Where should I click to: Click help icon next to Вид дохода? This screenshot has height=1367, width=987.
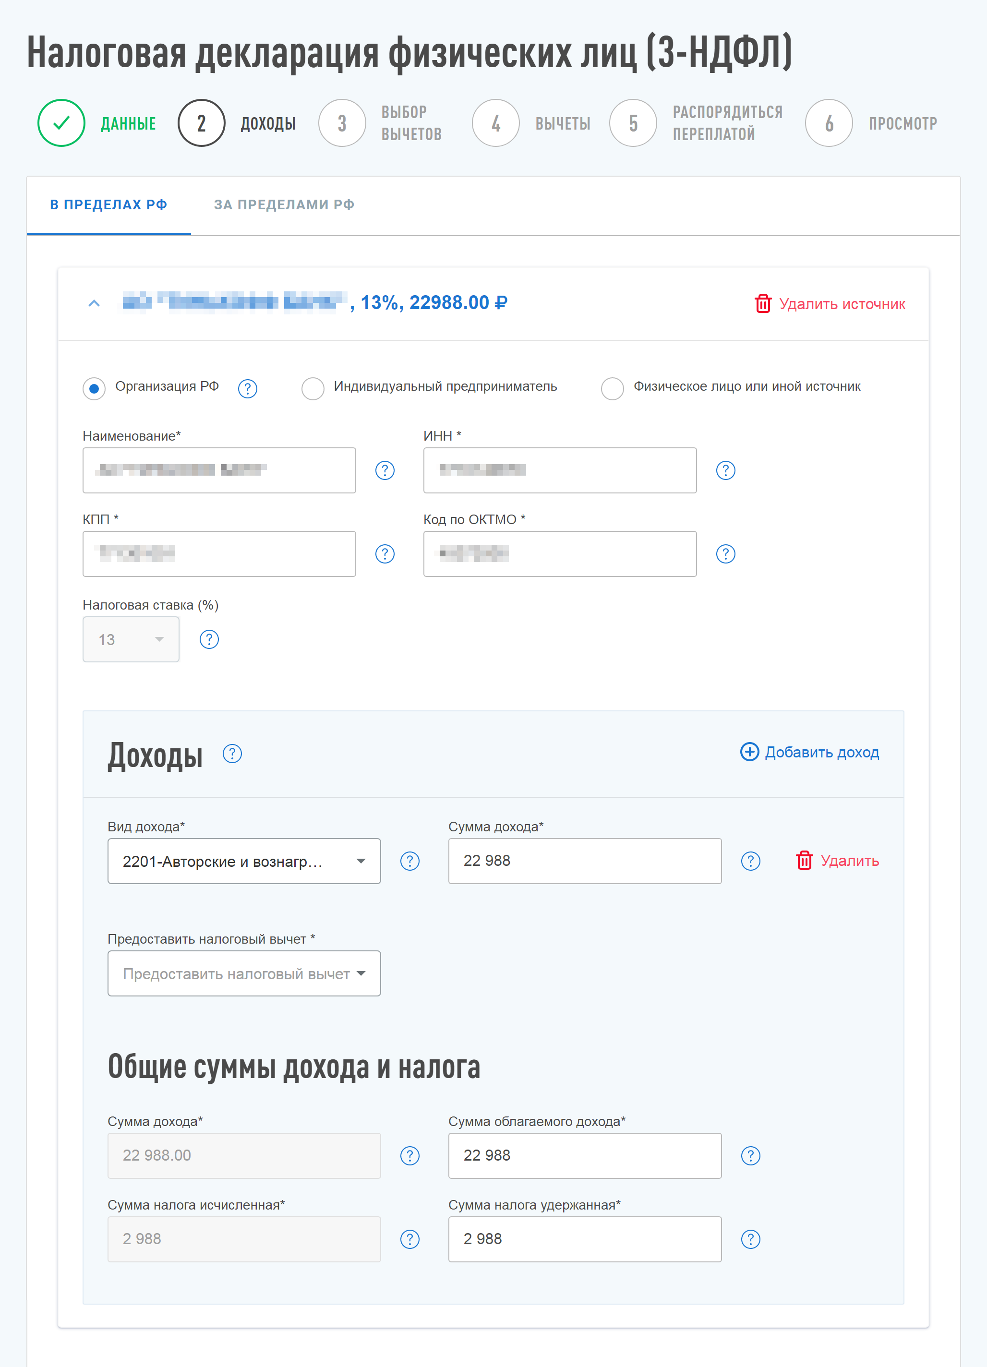click(410, 861)
